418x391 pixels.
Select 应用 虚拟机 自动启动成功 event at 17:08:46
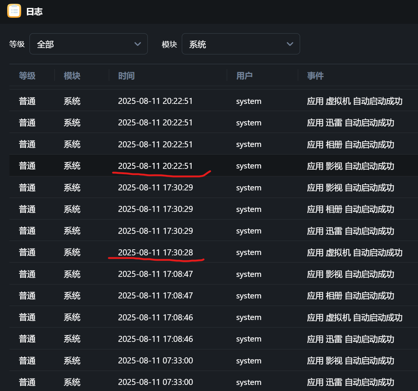[x=355, y=317]
